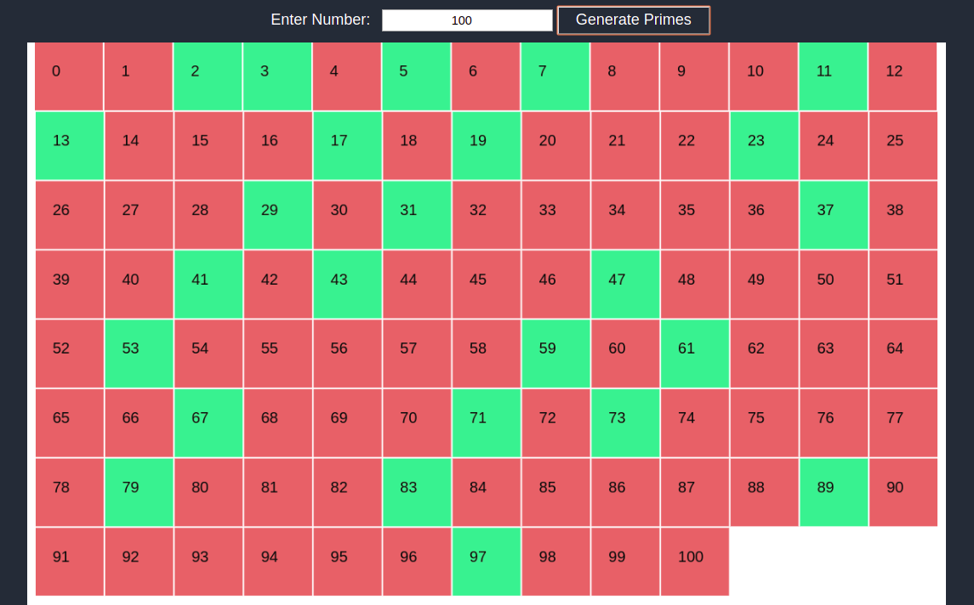Select the green cell 71
Screen dimensions: 974x605
486,422
